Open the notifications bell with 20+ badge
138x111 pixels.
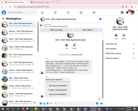[127, 12]
